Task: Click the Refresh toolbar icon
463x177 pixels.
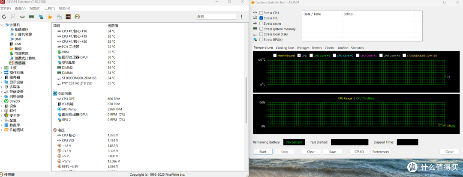Action: (x=4, y=17)
